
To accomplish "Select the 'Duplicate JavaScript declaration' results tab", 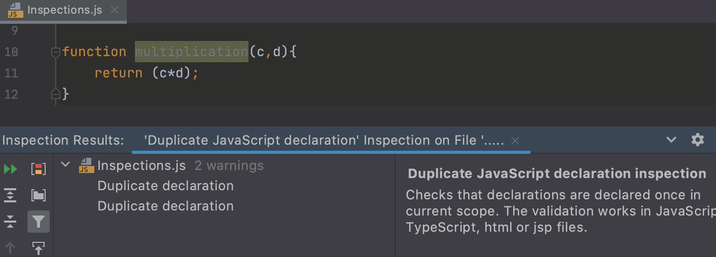I will pyautogui.click(x=324, y=141).
